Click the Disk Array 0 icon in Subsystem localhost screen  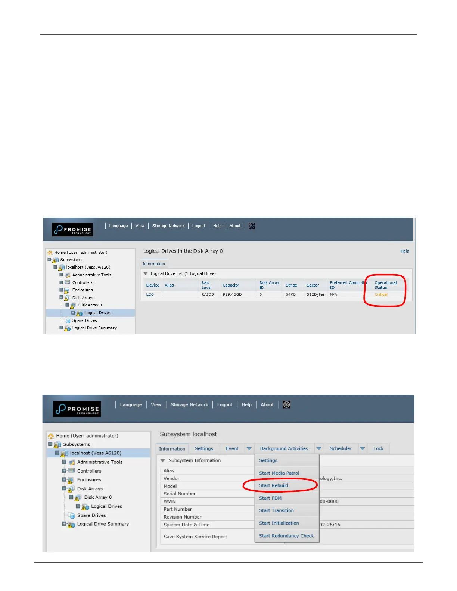(x=78, y=498)
